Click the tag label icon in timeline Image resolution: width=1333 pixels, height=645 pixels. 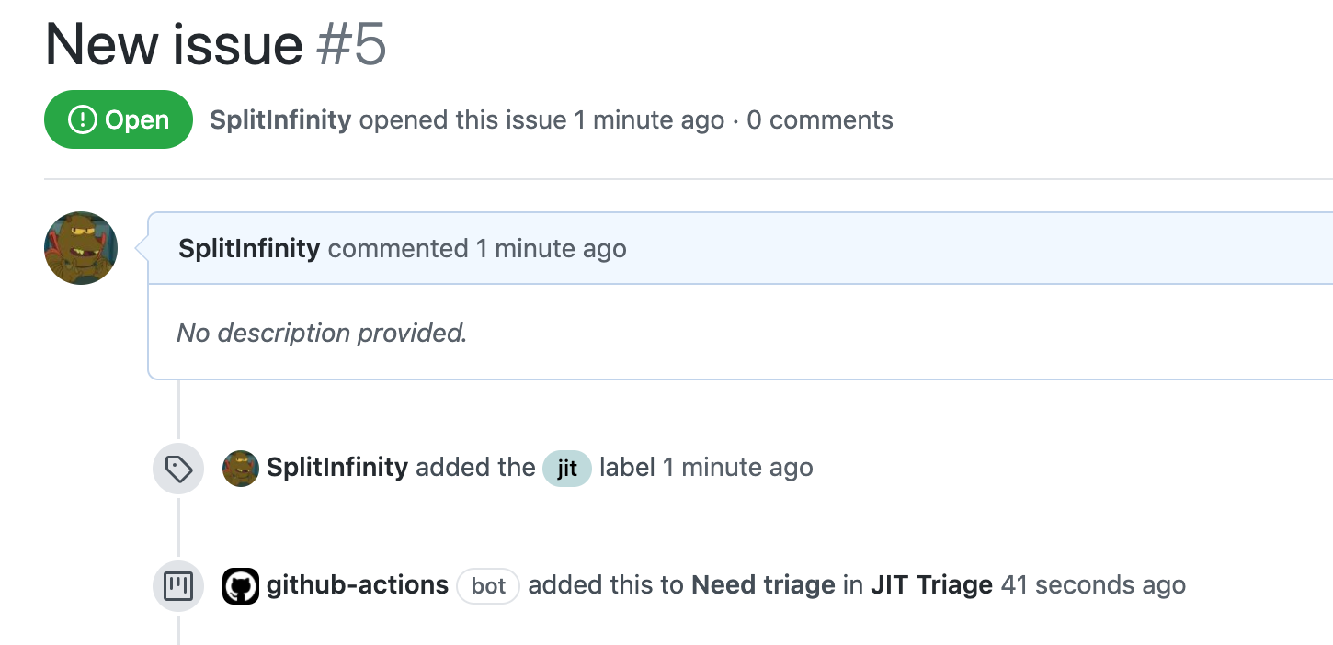coord(177,469)
